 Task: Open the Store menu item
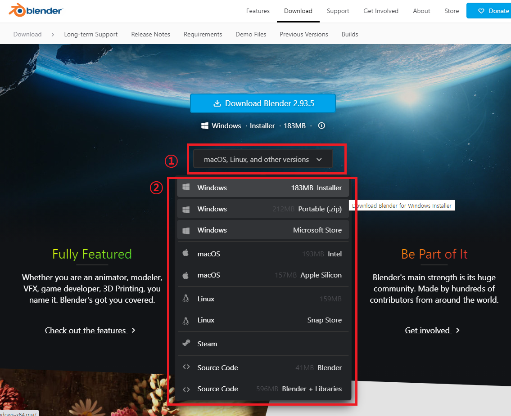(452, 11)
